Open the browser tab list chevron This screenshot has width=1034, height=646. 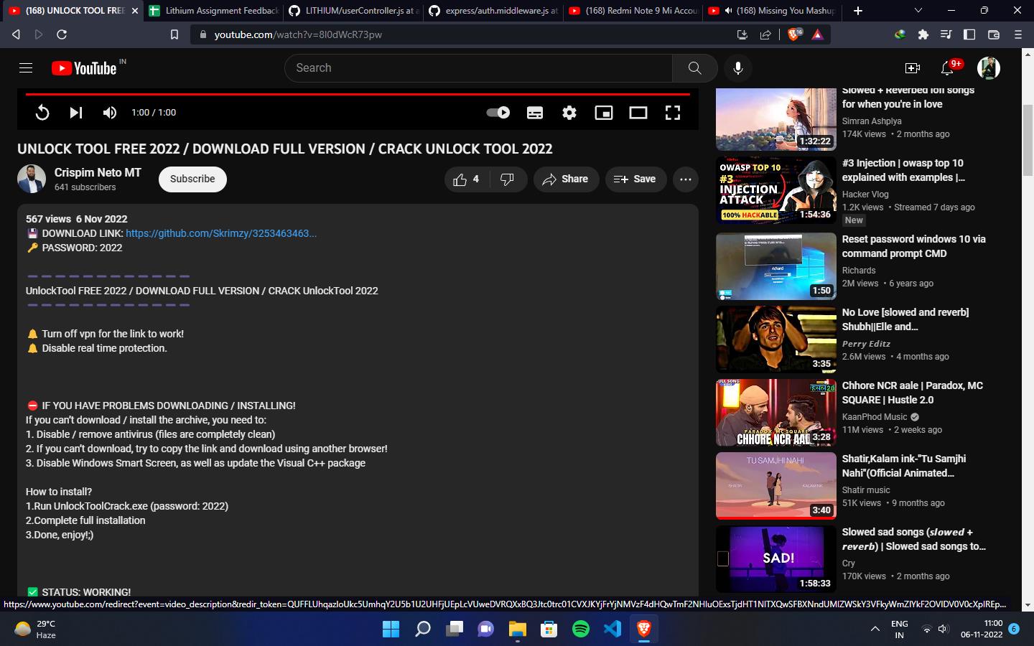[918, 11]
